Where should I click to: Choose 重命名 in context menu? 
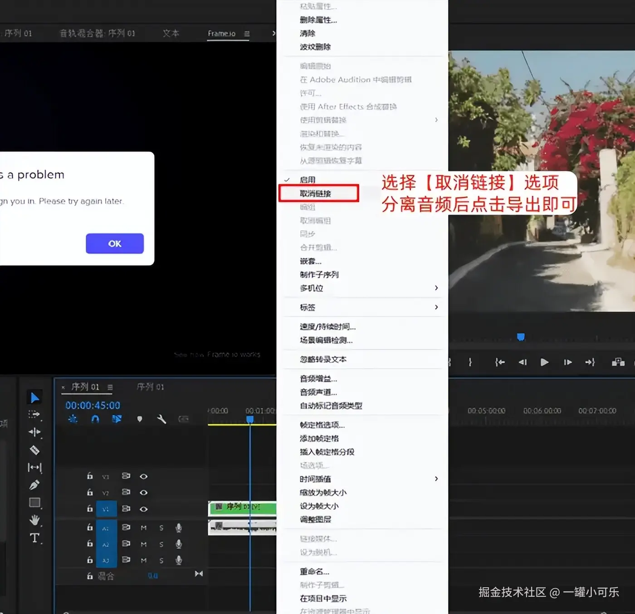point(314,571)
